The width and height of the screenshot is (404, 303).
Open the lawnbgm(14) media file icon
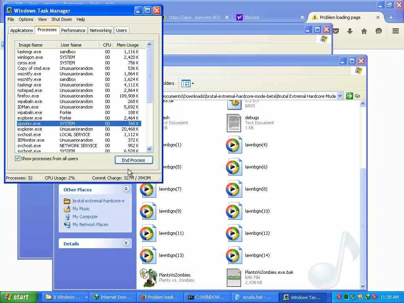(234, 255)
